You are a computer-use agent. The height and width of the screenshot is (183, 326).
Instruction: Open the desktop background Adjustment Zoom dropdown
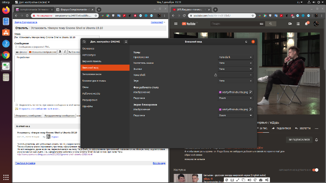(x=235, y=98)
